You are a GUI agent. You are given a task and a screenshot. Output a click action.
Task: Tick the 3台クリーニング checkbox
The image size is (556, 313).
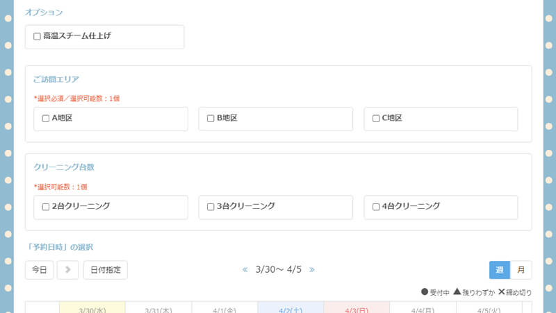pos(211,207)
